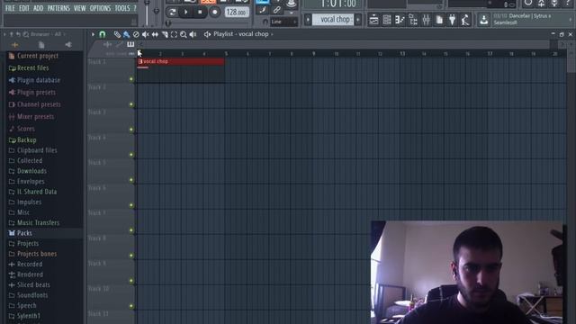Toggle loop record mode button

(x=172, y=12)
